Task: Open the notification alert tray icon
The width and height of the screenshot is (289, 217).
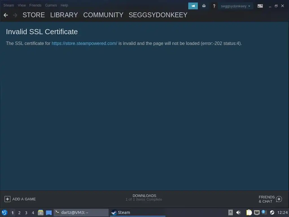Action: pos(264,212)
